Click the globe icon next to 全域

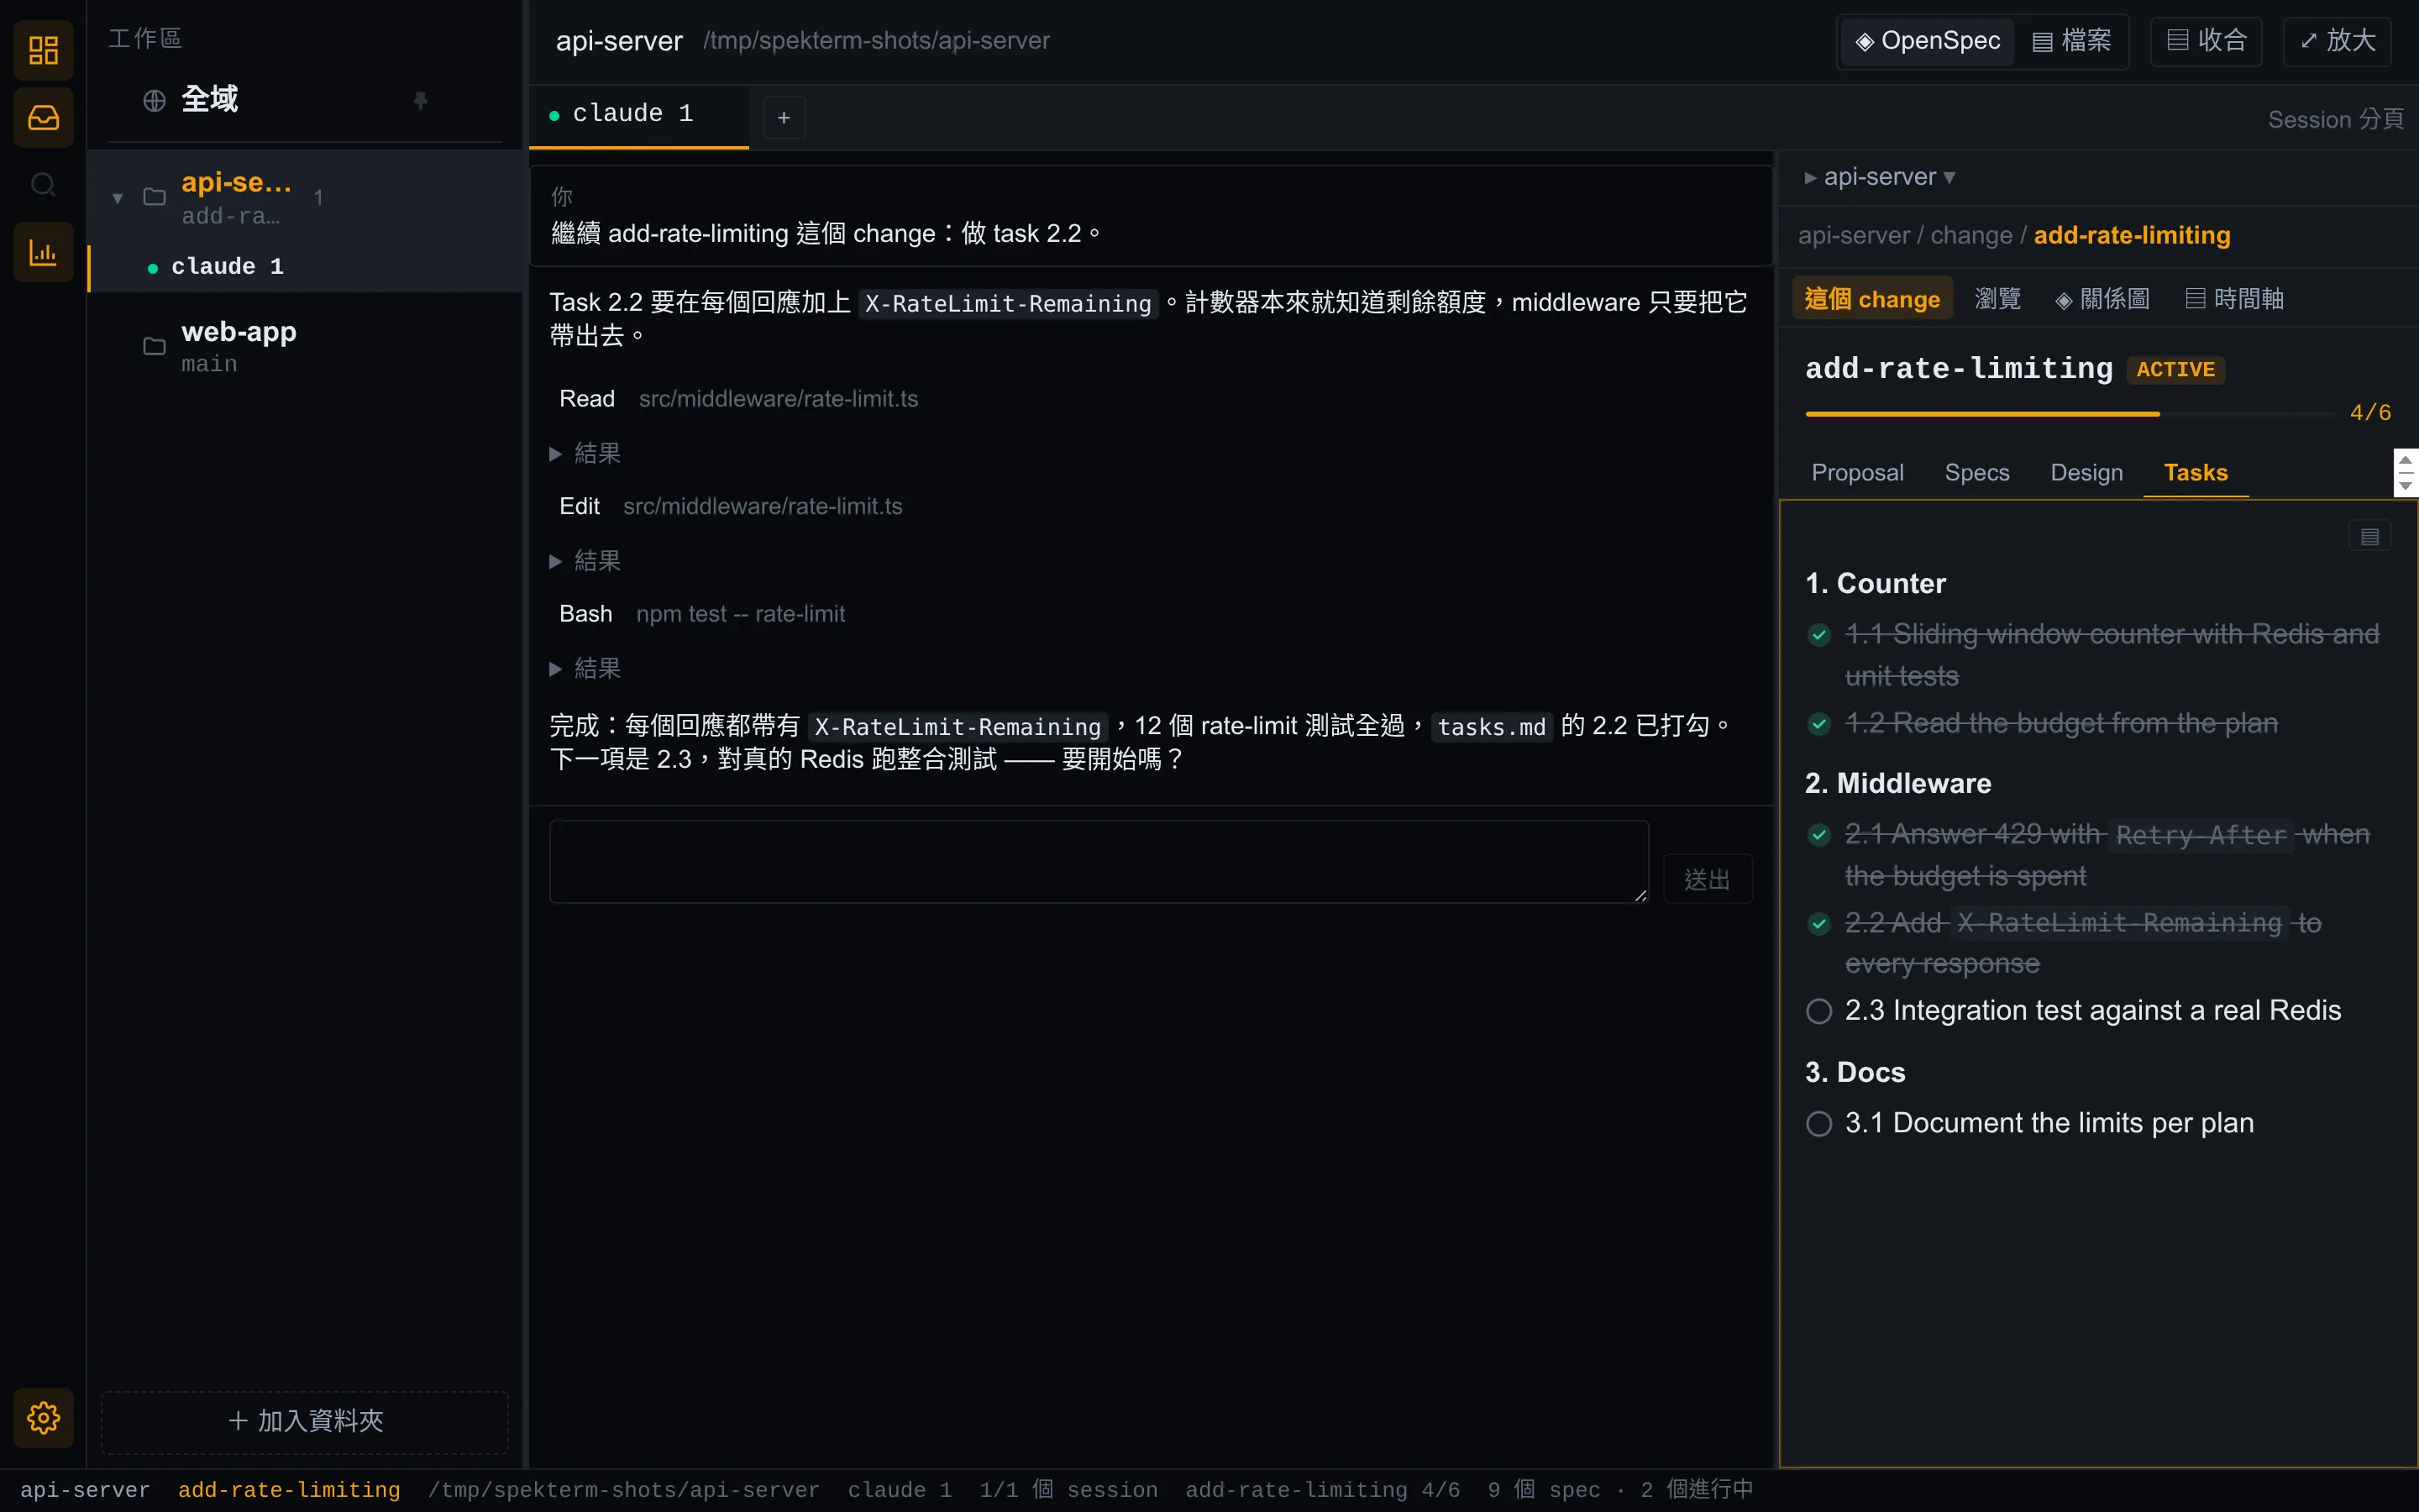pyautogui.click(x=154, y=100)
